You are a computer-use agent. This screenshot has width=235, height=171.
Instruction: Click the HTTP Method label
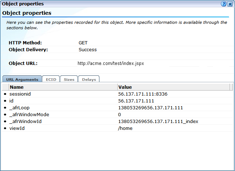(x=25, y=43)
